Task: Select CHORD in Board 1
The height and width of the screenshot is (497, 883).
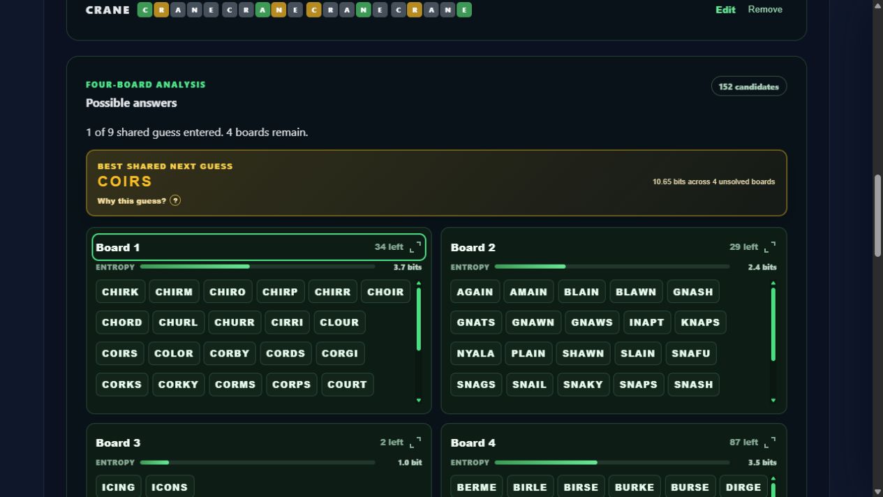Action: point(122,322)
